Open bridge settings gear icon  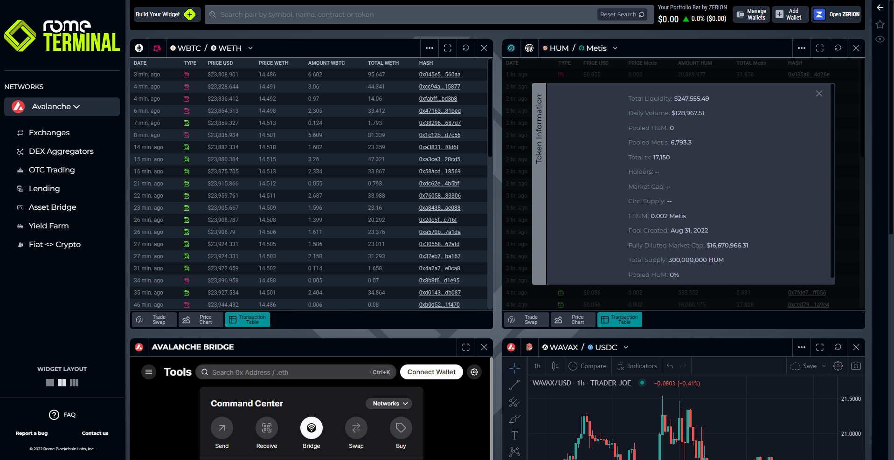click(474, 372)
